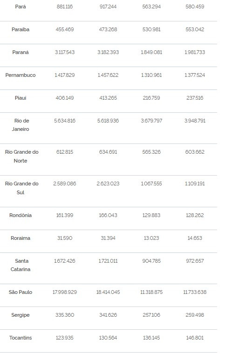Select the Sergipe row label
This screenshot has width=225, height=354.
20,315
